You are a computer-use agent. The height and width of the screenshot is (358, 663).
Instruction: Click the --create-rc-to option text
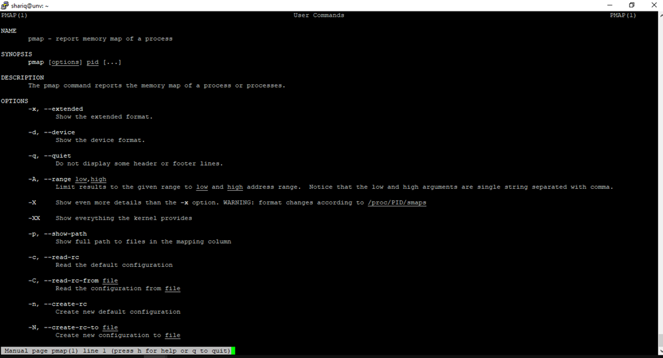71,327
